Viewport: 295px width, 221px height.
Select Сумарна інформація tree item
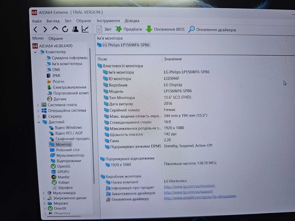click(67, 58)
